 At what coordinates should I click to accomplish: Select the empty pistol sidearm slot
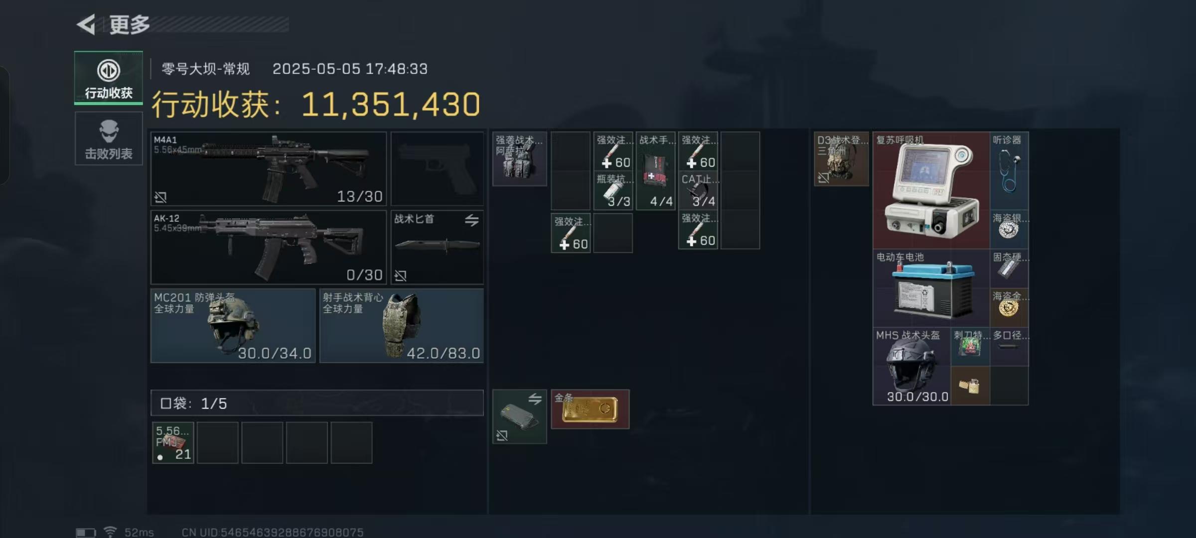437,169
